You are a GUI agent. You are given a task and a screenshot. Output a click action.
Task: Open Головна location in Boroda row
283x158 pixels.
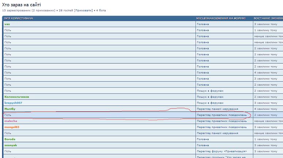click(203, 139)
